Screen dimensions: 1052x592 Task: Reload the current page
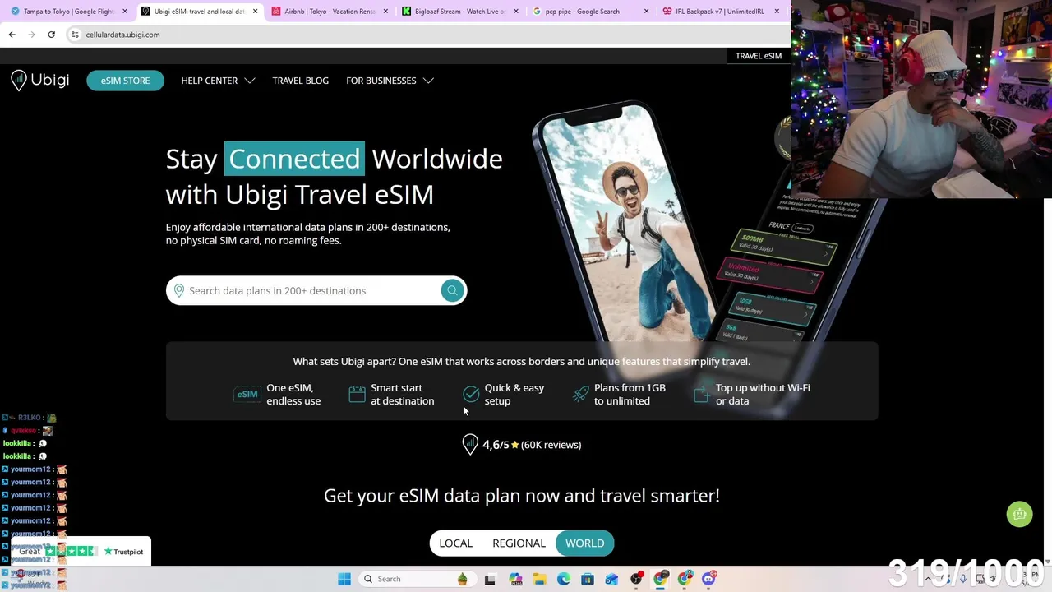click(51, 35)
